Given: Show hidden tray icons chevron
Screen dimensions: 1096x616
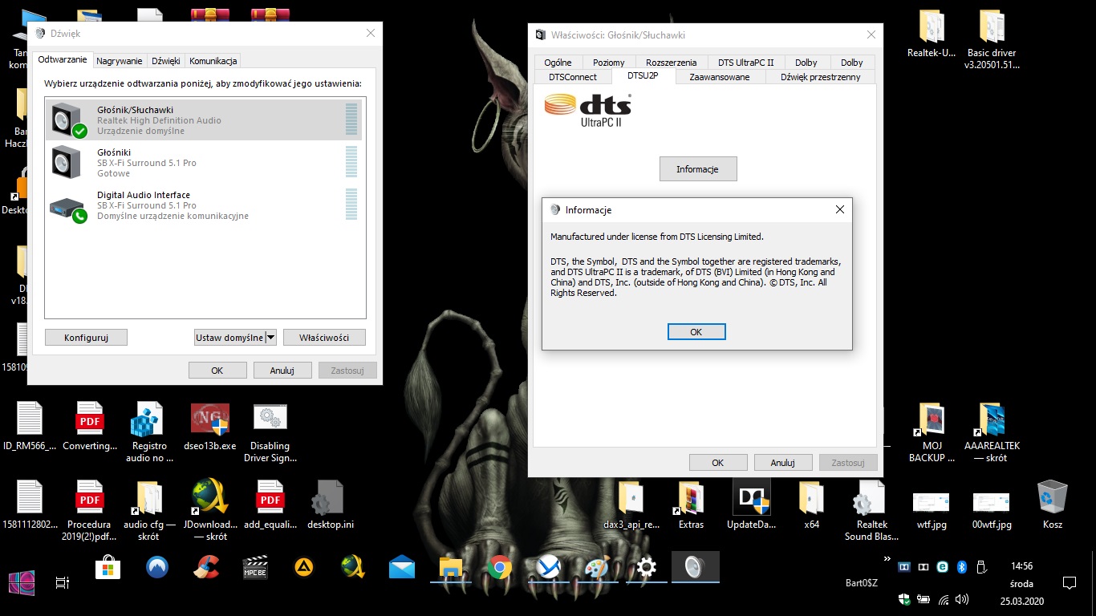Looking at the screenshot, I should [x=887, y=559].
